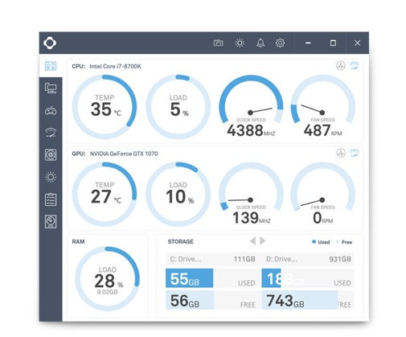Show next storage drives with right arrow
This screenshot has height=337, width=406.
[x=263, y=240]
